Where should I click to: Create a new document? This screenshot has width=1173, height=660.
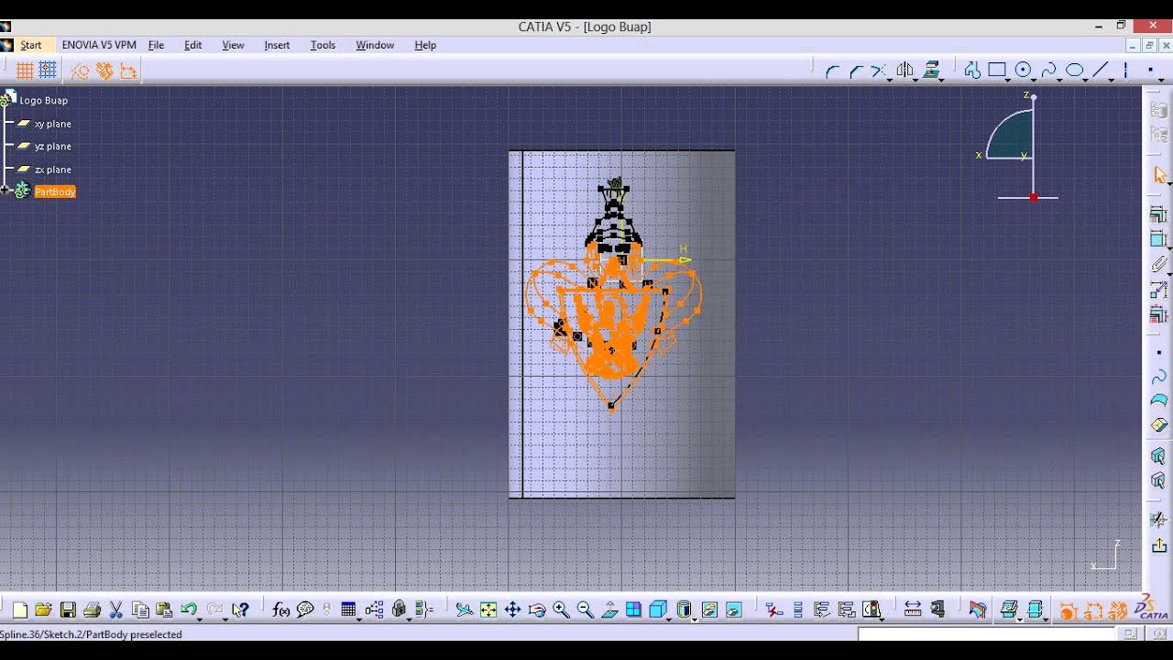pyautogui.click(x=19, y=610)
